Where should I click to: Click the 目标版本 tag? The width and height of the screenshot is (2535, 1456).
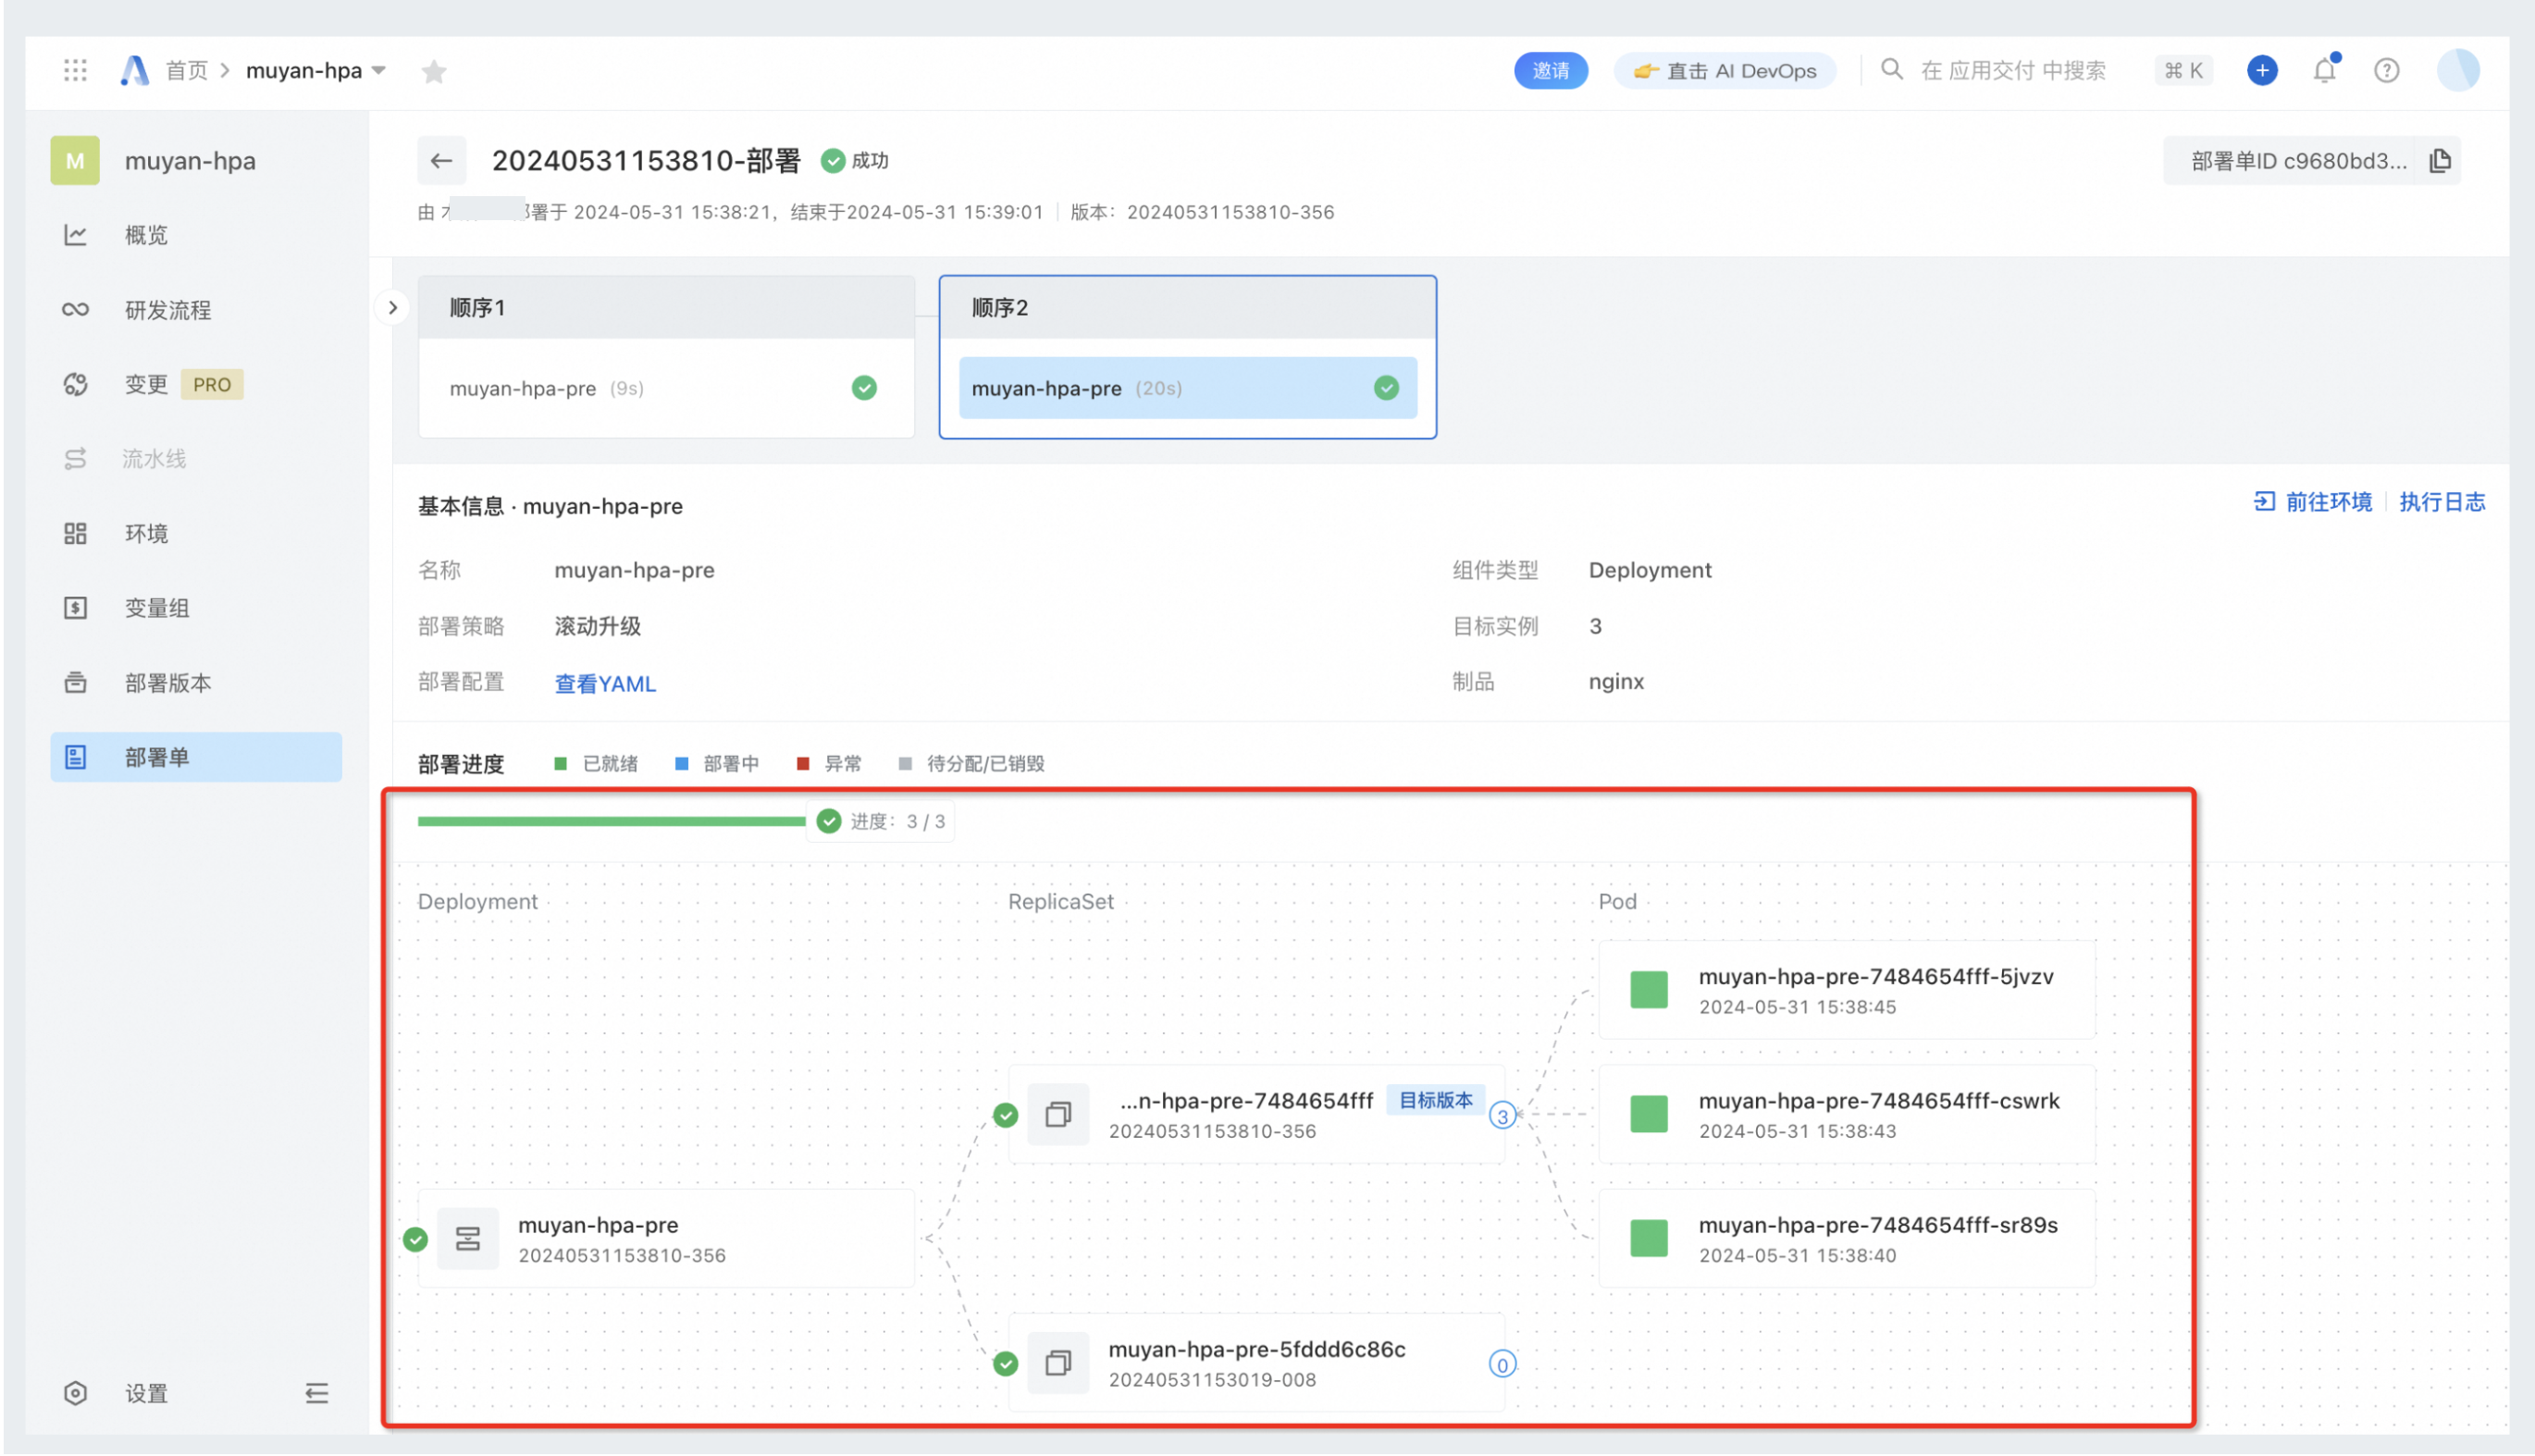tap(1435, 1101)
